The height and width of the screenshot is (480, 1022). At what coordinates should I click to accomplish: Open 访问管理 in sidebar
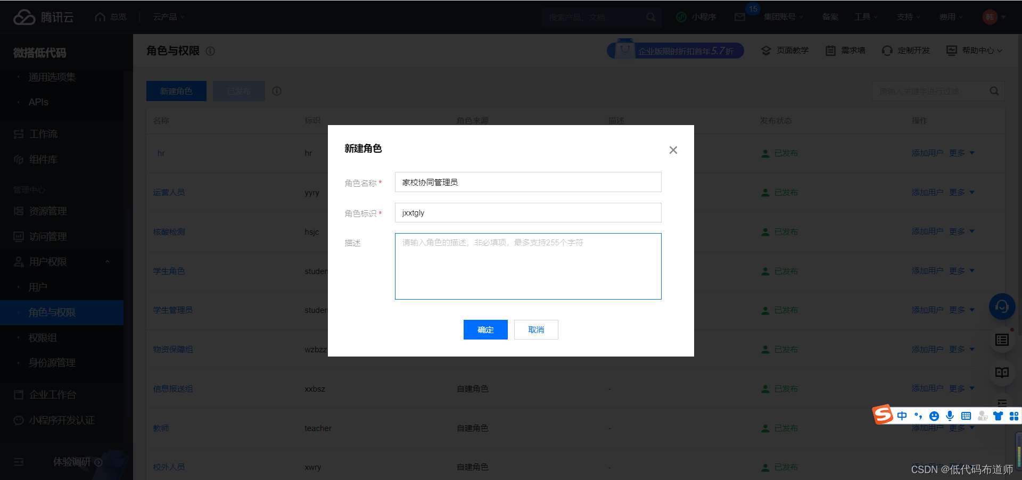[47, 236]
